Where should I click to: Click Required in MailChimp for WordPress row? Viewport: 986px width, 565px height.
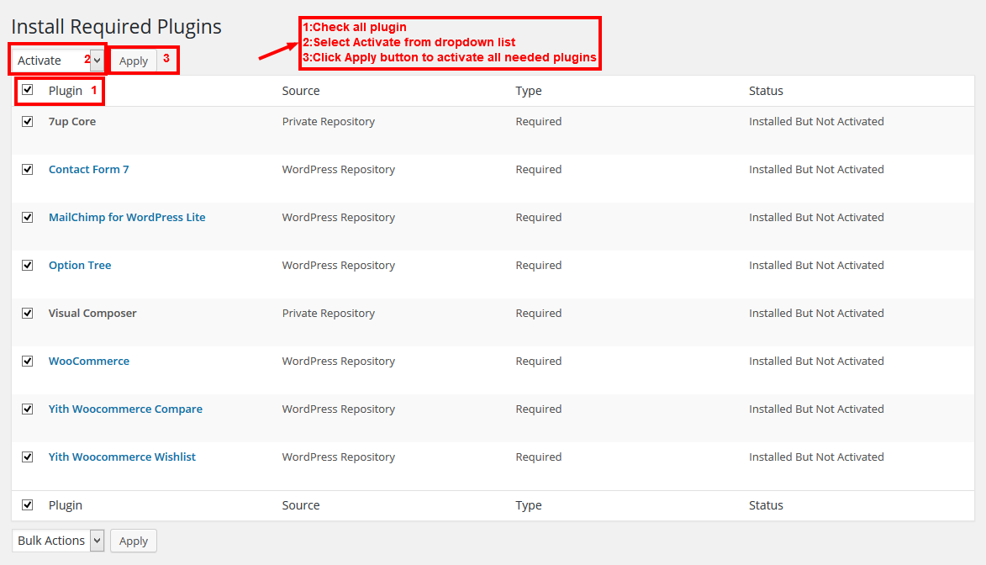[538, 217]
